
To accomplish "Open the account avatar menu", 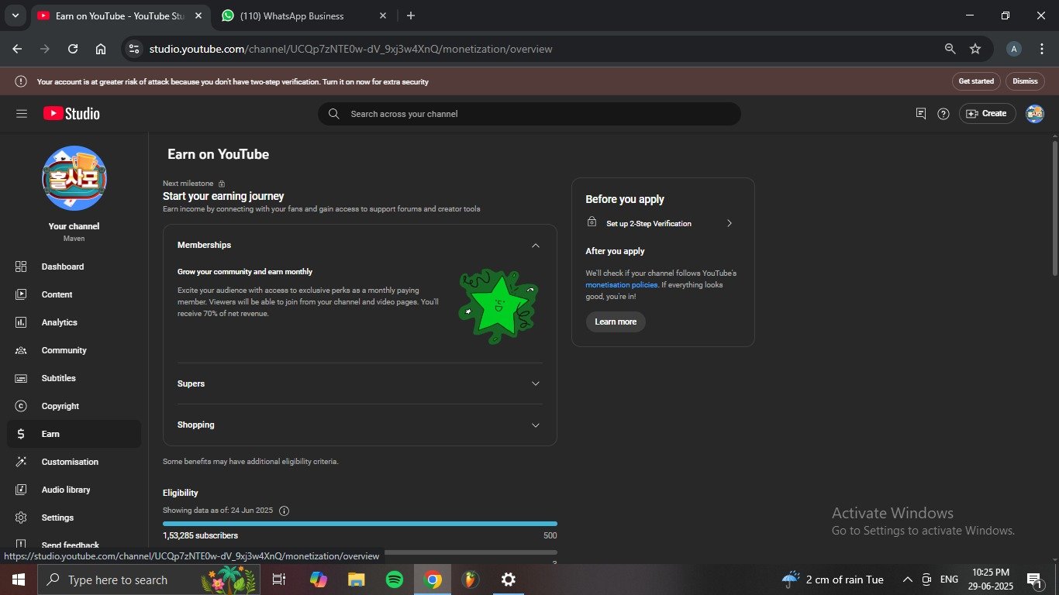I will 1035,114.
